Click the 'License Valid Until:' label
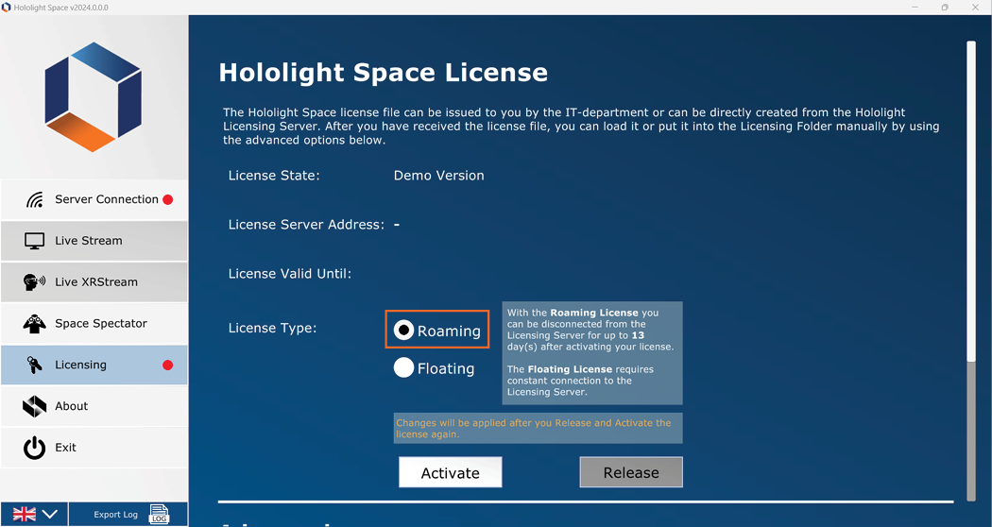 tap(290, 274)
